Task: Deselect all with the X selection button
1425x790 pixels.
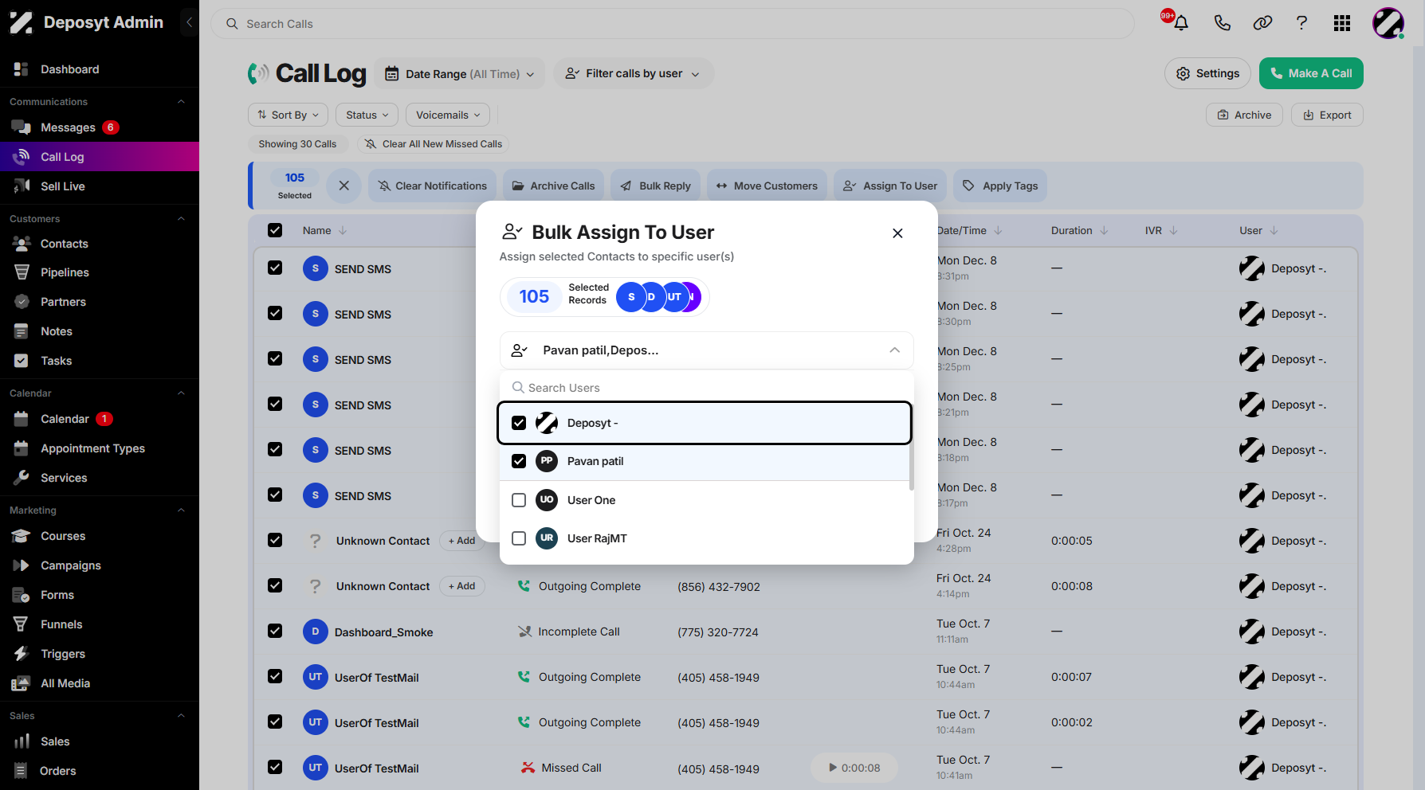Action: (x=343, y=186)
